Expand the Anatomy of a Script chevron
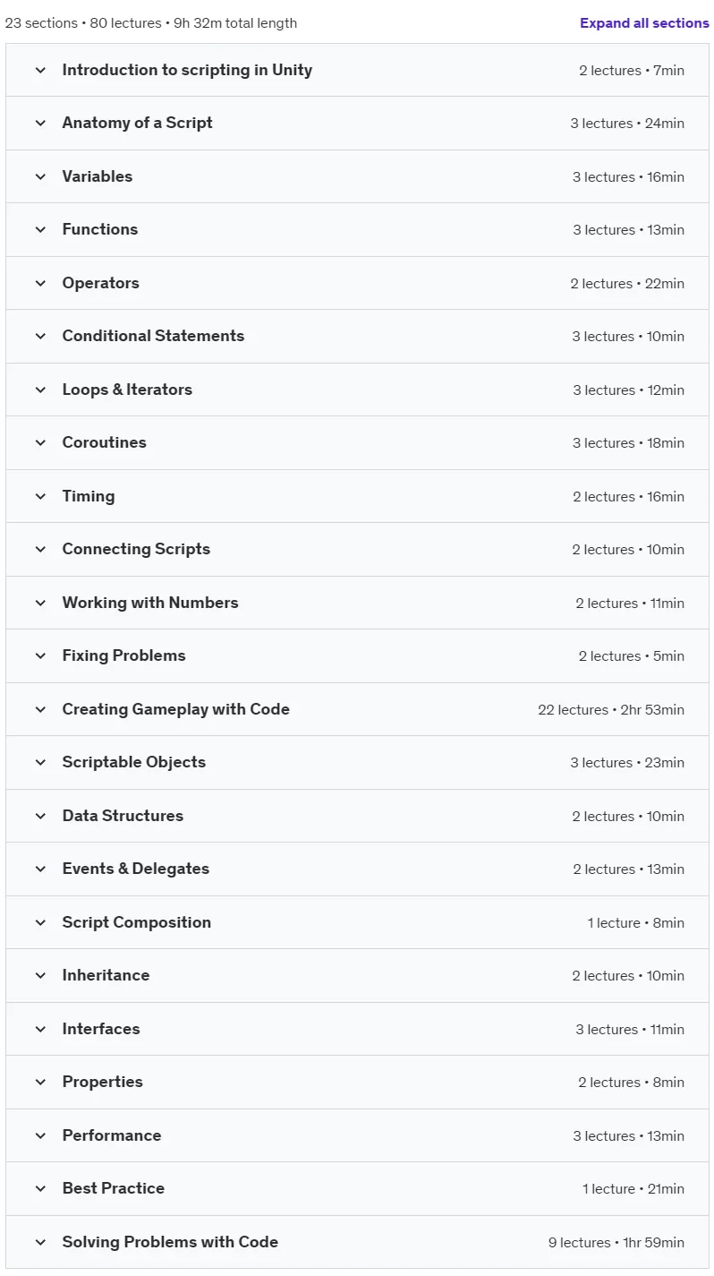714x1276 pixels. click(40, 124)
